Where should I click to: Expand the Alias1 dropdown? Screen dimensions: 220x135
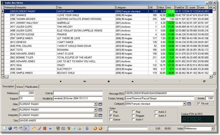coord(95,110)
